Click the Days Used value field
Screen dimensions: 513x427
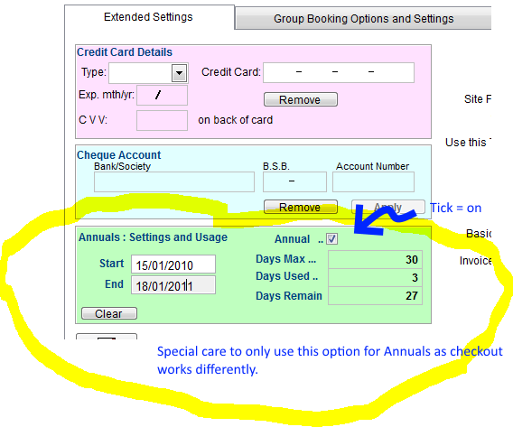(375, 277)
